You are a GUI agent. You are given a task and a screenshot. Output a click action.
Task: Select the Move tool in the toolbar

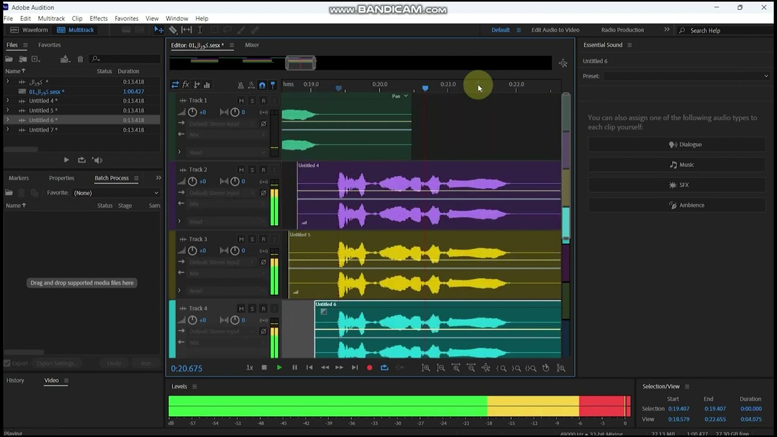158,30
